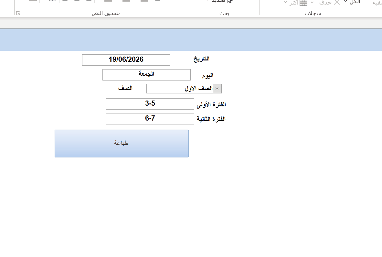Open the الصف combo box dropdown arrow

pos(217,89)
